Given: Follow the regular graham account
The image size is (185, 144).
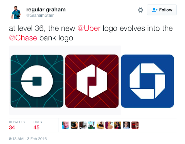Looking at the screenshot, I should pyautogui.click(x=162, y=10).
